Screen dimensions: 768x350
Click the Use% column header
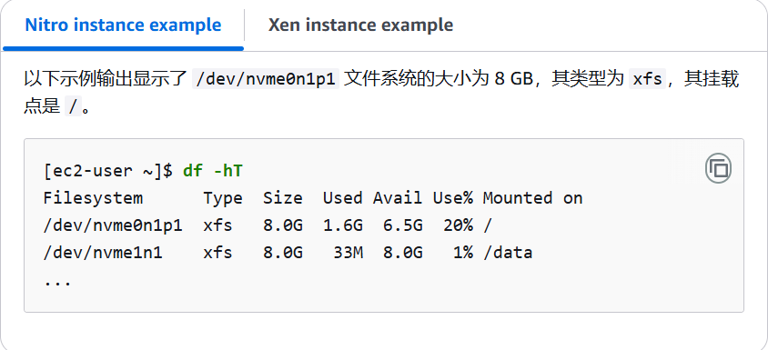coord(452,198)
